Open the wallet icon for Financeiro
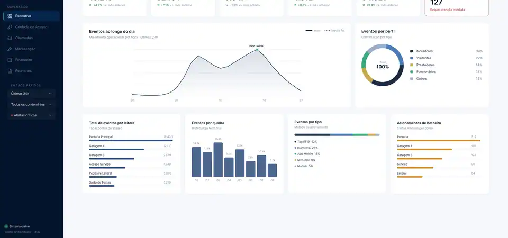 point(10,60)
